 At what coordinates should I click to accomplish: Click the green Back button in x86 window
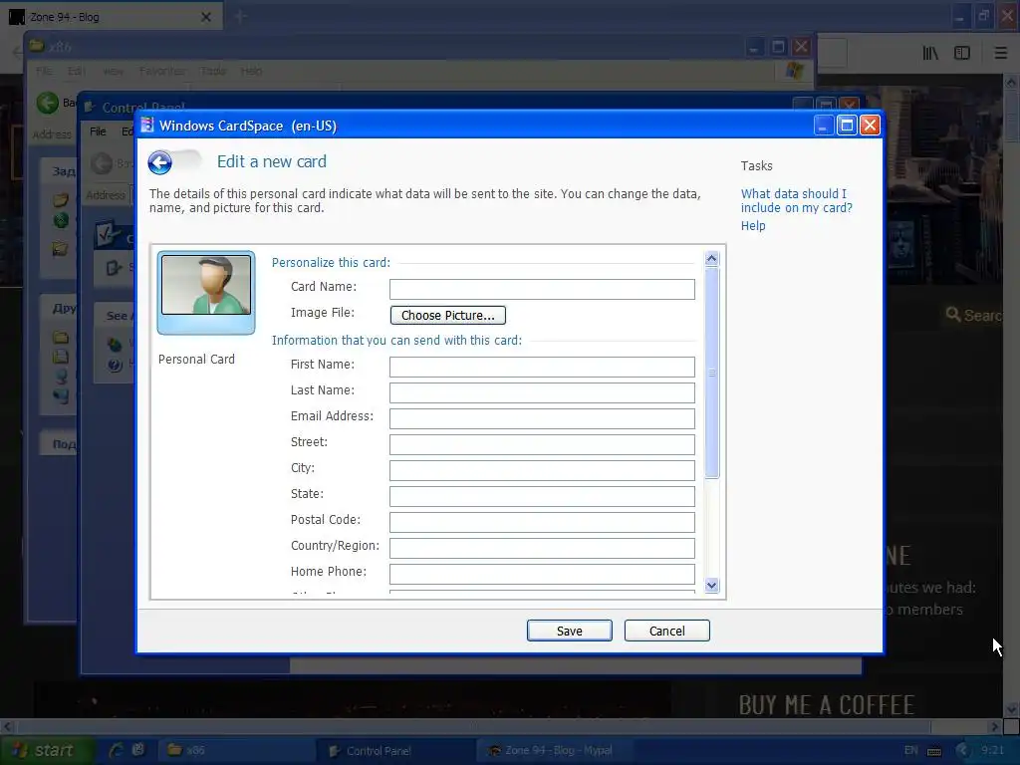point(48,103)
